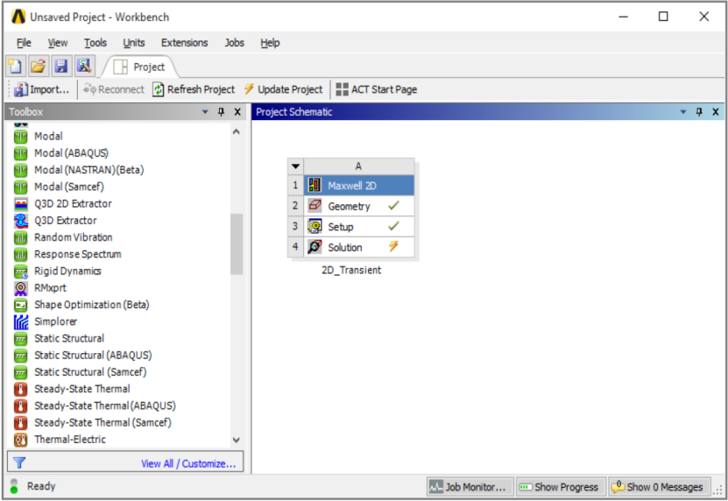
Task: Click the Toolbox scroll up arrow
Action: 237,132
